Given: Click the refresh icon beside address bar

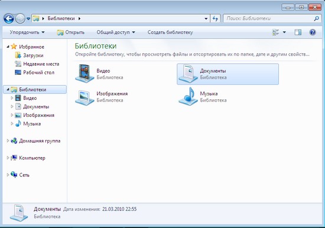Looking at the screenshot, I should pyautogui.click(x=215, y=19).
